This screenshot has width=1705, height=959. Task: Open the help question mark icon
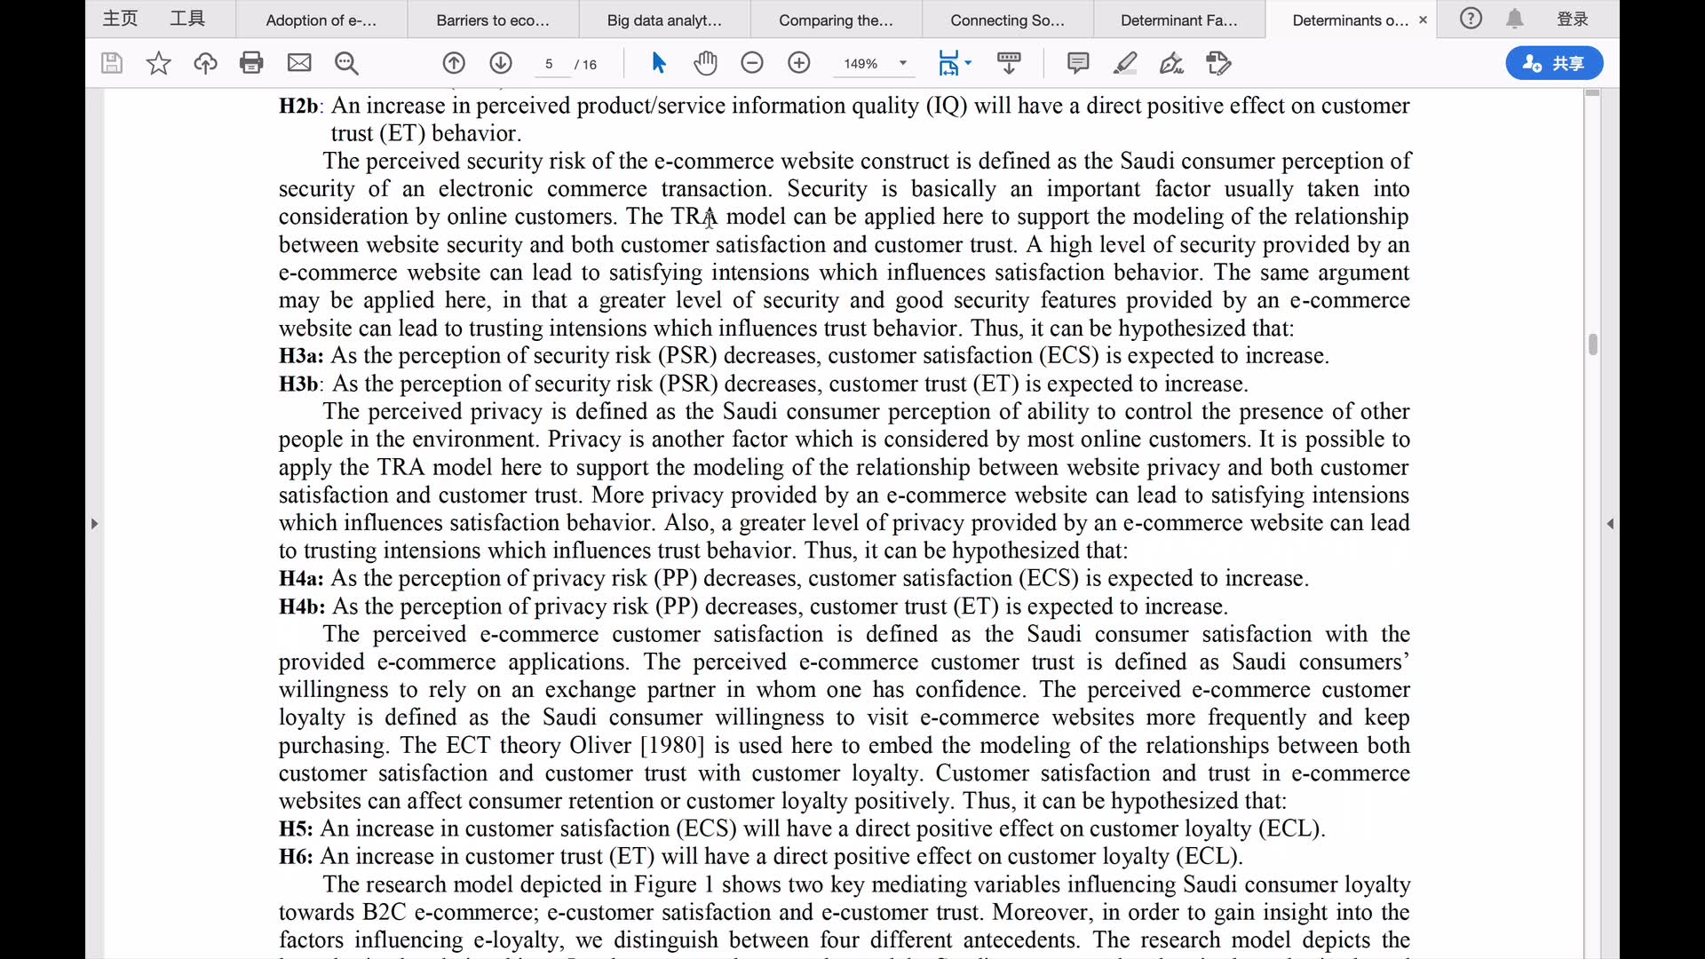point(1471,19)
